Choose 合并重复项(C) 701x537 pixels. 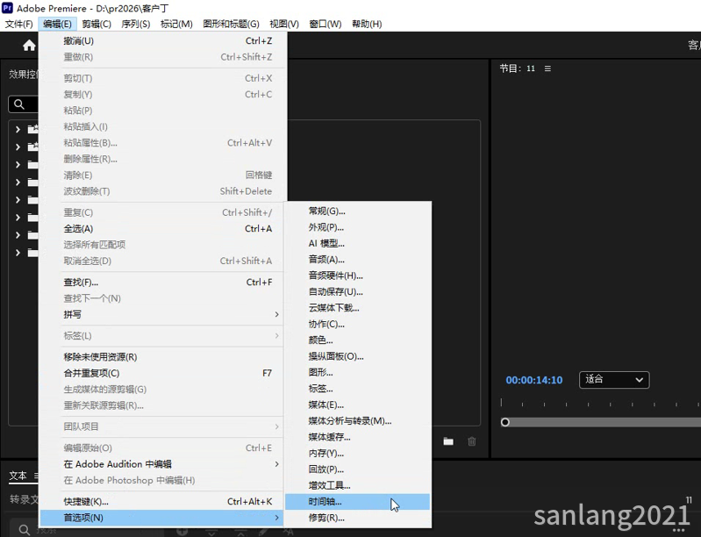click(162, 373)
